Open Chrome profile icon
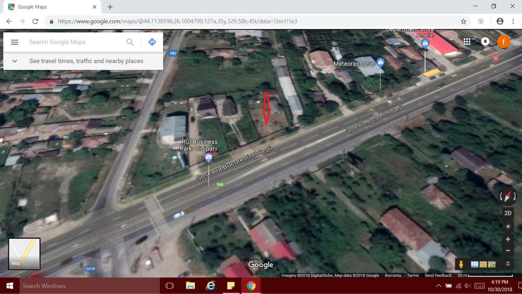The width and height of the screenshot is (522, 294). 500,21
